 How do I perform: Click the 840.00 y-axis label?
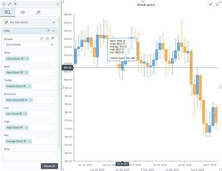click(68, 15)
